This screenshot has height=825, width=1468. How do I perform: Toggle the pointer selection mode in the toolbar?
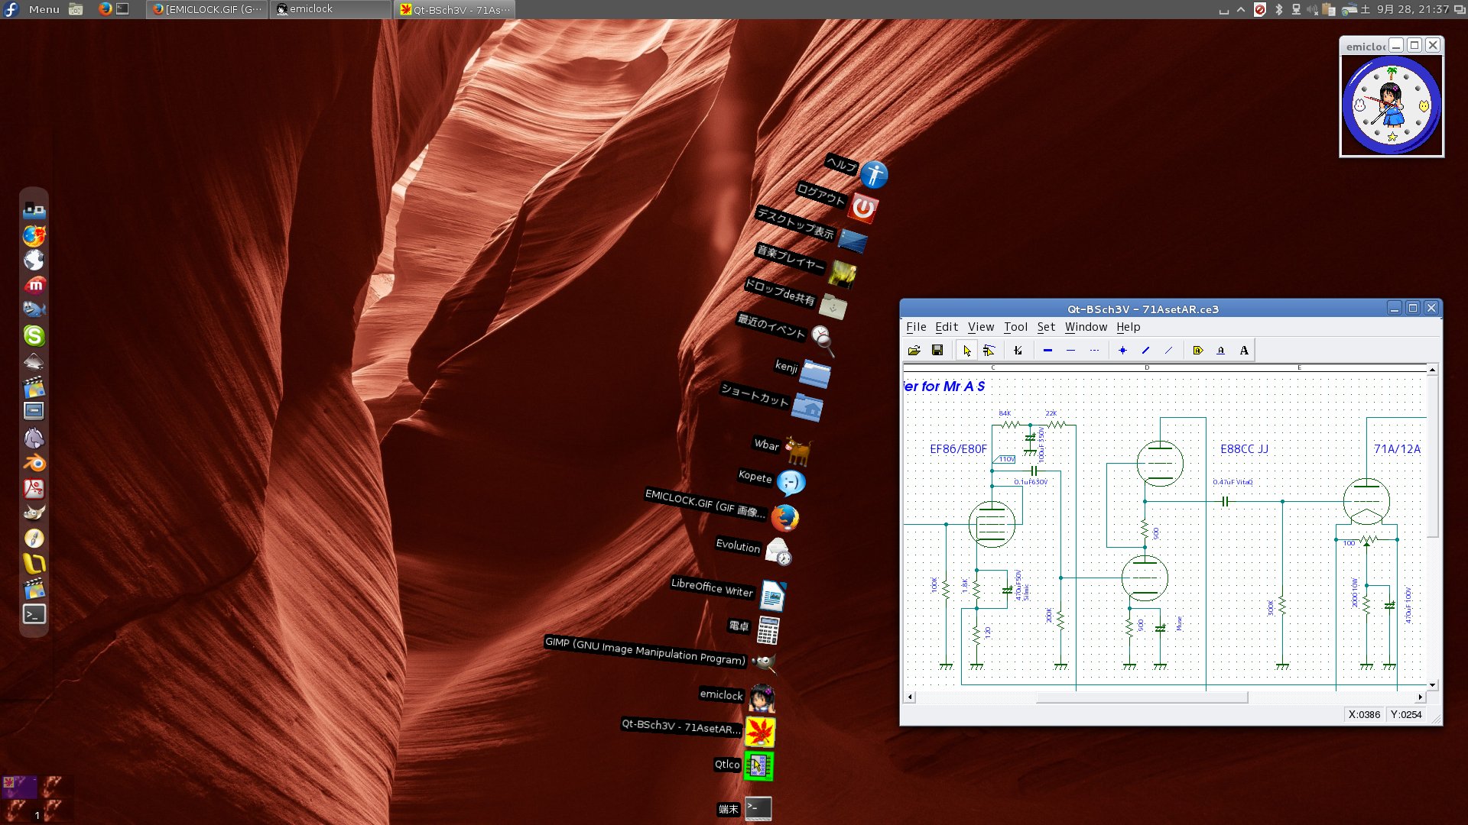(x=967, y=350)
